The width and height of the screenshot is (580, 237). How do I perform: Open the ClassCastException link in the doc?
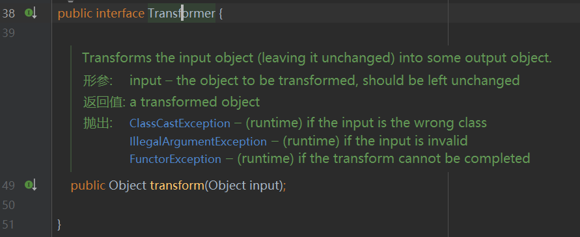coord(180,123)
